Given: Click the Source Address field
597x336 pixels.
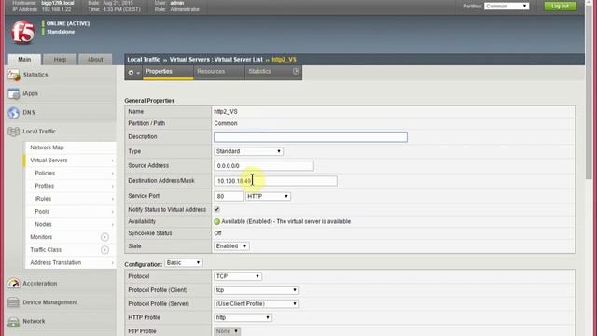Looking at the screenshot, I should tap(264, 166).
